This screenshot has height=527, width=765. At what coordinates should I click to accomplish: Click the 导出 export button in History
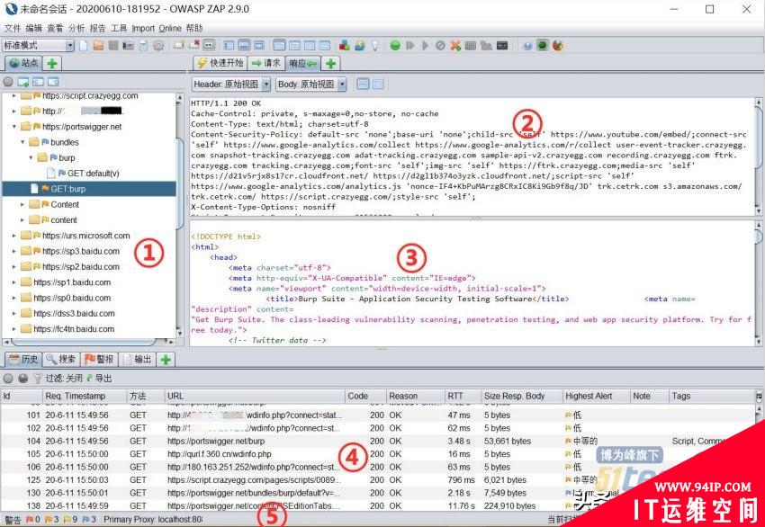click(100, 379)
